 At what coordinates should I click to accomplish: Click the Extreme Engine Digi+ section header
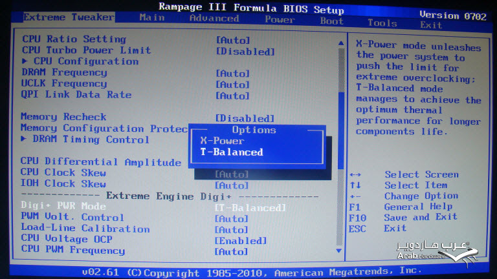[169, 196]
